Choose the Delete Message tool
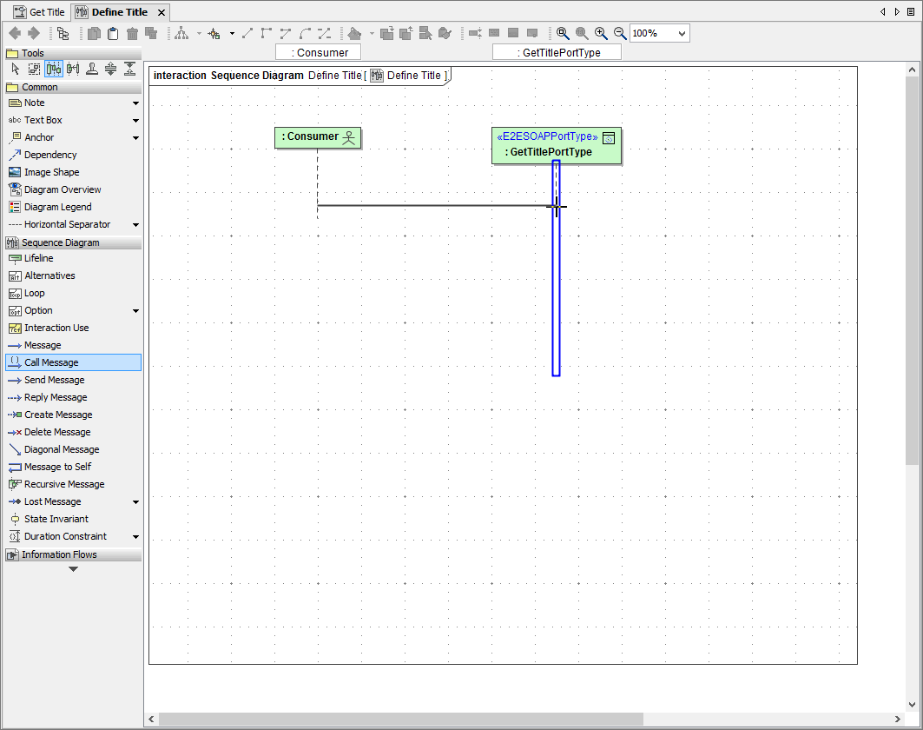 [x=57, y=432]
